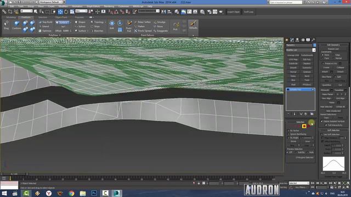Click the Detach button
This screenshot has width=351, height=197.
pos(340,72)
